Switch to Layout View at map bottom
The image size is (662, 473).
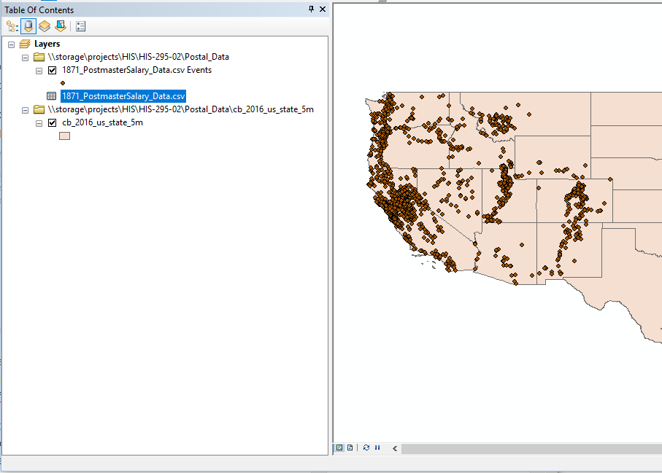click(x=350, y=447)
